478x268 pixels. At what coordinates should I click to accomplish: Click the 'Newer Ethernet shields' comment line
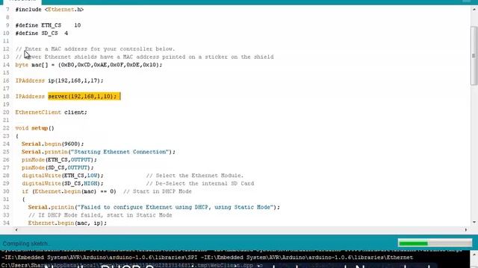point(144,57)
